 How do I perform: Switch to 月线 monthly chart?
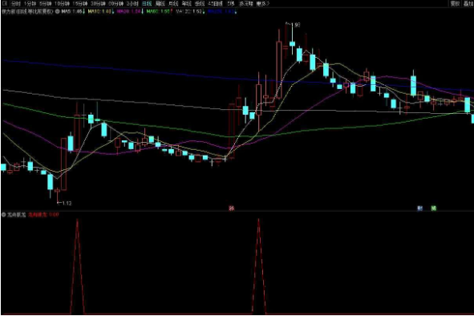tap(173, 4)
